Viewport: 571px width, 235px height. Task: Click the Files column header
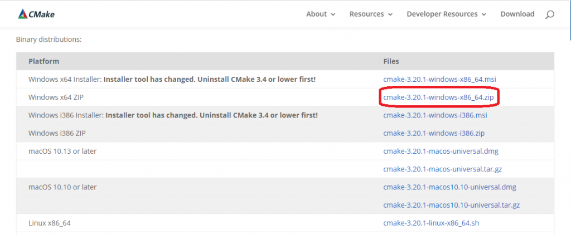(391, 61)
